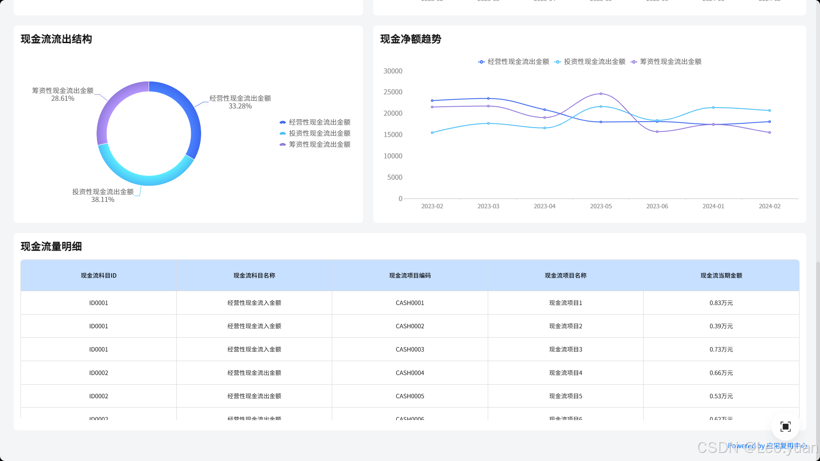Click the 现金流科目ID column header

[x=99, y=276]
